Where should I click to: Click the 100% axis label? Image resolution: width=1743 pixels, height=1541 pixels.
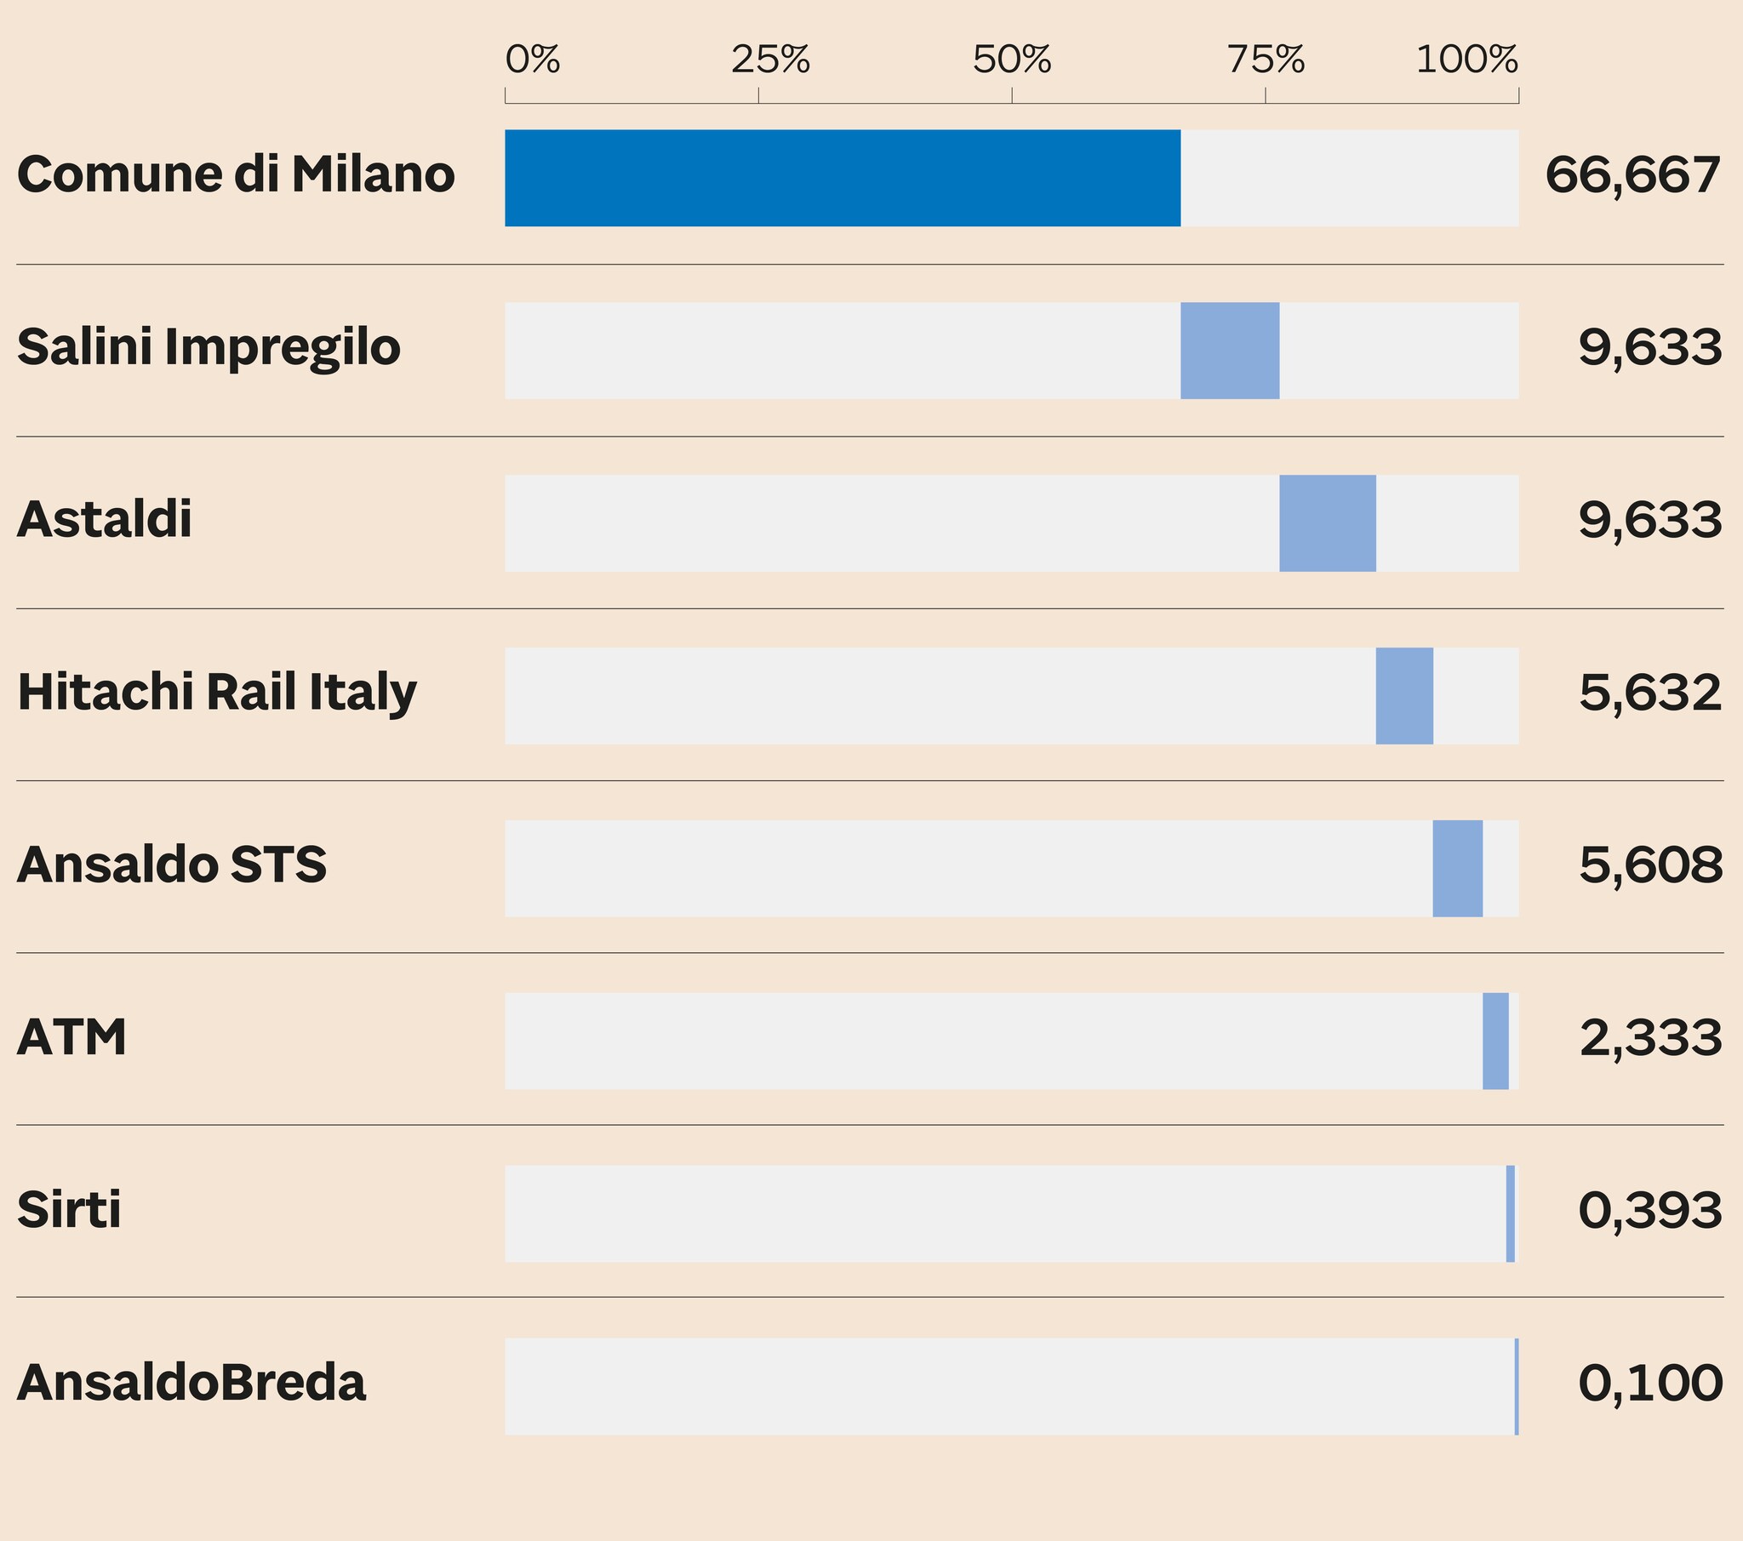[x=1466, y=60]
